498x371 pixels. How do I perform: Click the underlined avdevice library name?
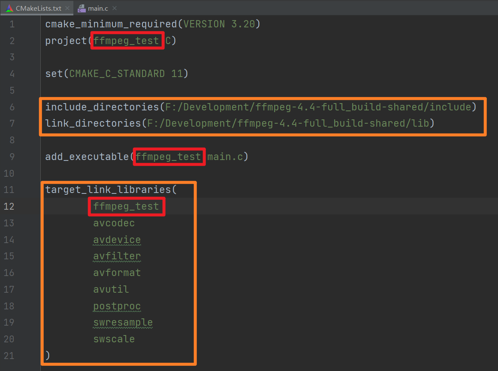(x=117, y=239)
